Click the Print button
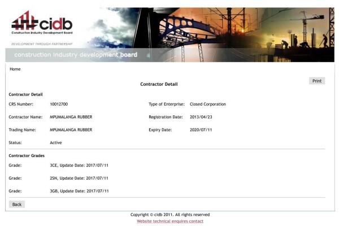339x226 pixels. (x=317, y=81)
